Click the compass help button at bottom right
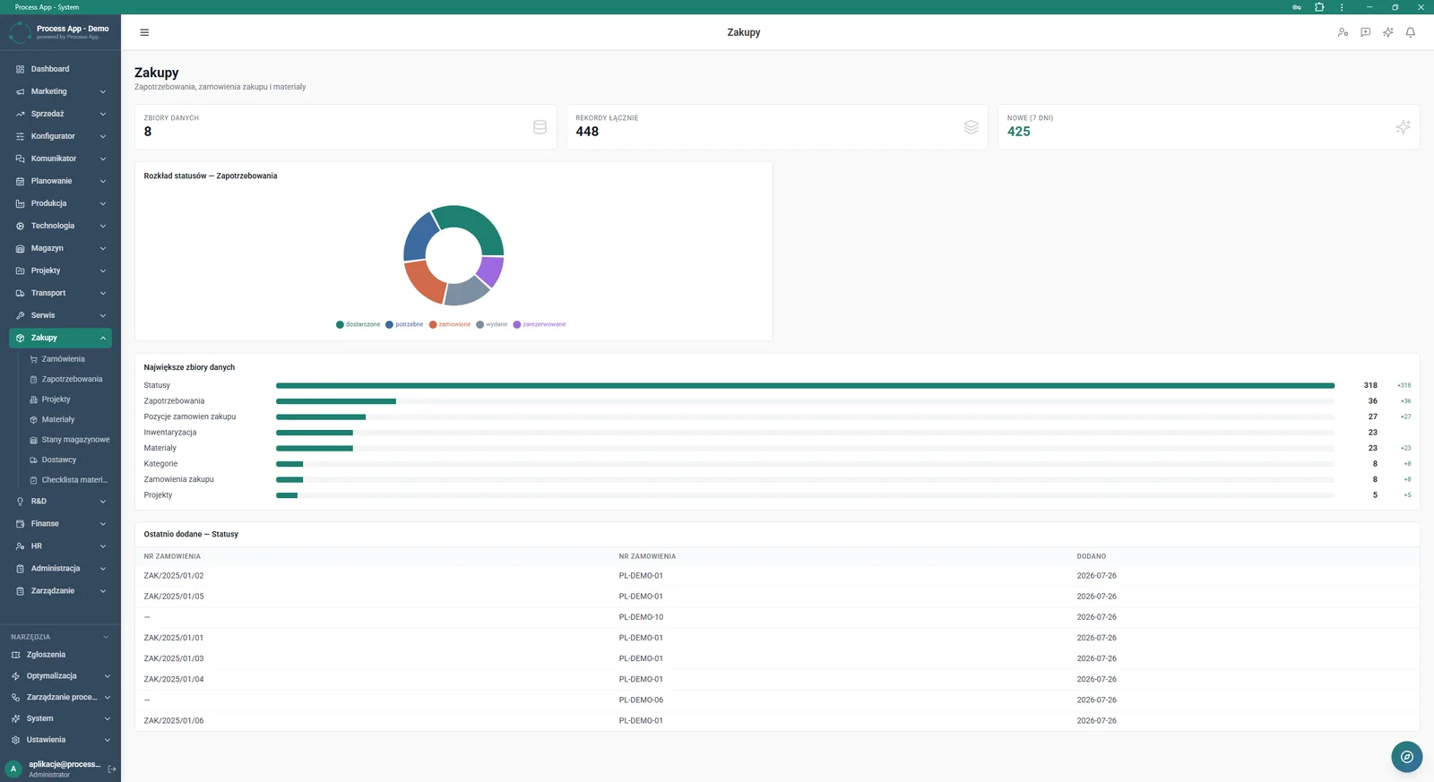Viewport: 1434px width, 782px height. [1407, 757]
